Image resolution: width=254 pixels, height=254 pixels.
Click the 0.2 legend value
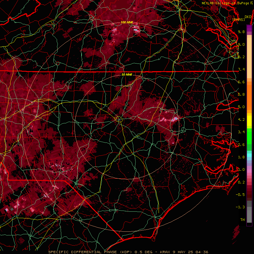[x=241, y=182]
